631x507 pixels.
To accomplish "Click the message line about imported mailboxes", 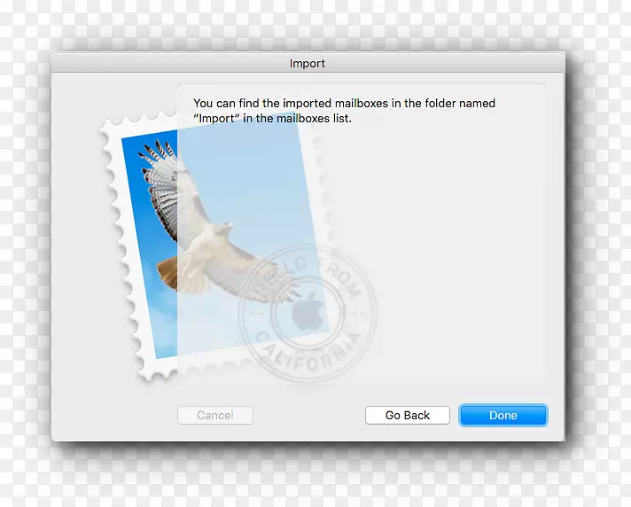I will (344, 104).
